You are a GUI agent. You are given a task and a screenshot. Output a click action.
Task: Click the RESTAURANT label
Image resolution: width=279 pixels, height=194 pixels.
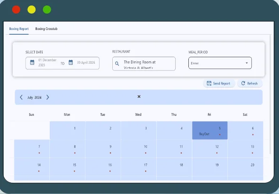121,52
